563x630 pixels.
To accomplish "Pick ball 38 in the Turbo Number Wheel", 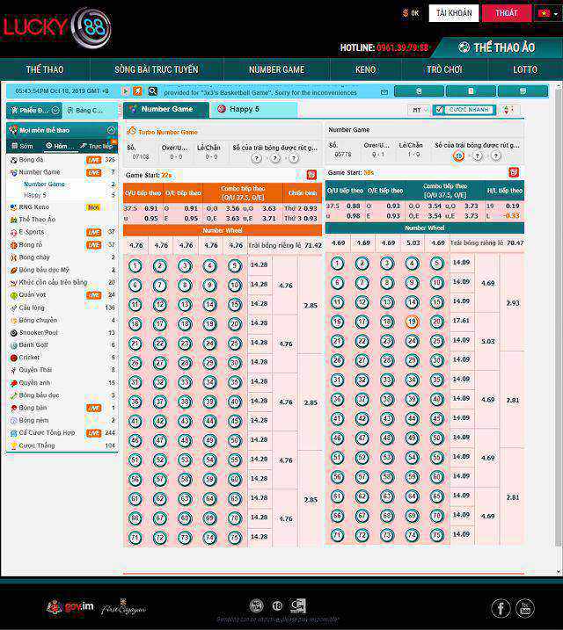I will (185, 402).
